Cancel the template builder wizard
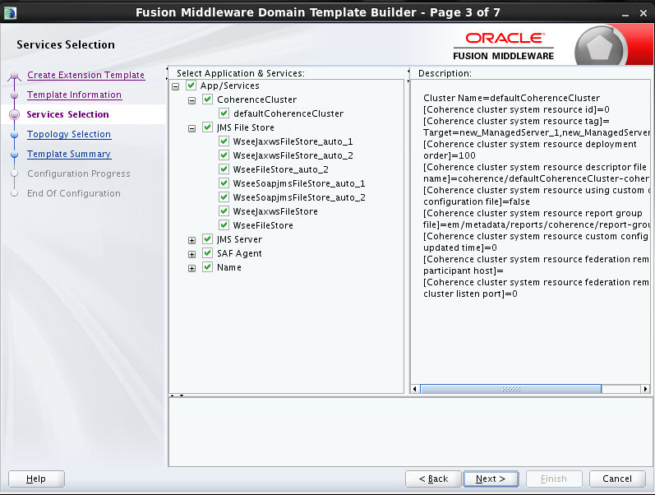This screenshot has height=495, width=655. [617, 479]
